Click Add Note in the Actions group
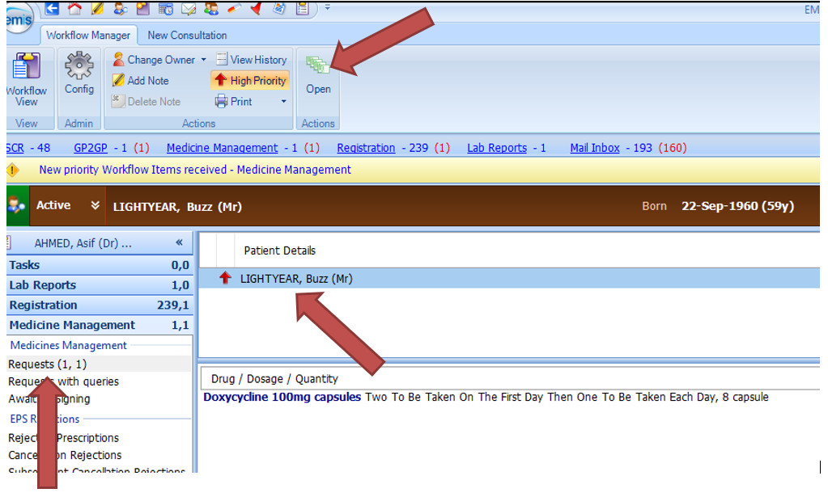The height and width of the screenshot is (497, 828). [141, 81]
